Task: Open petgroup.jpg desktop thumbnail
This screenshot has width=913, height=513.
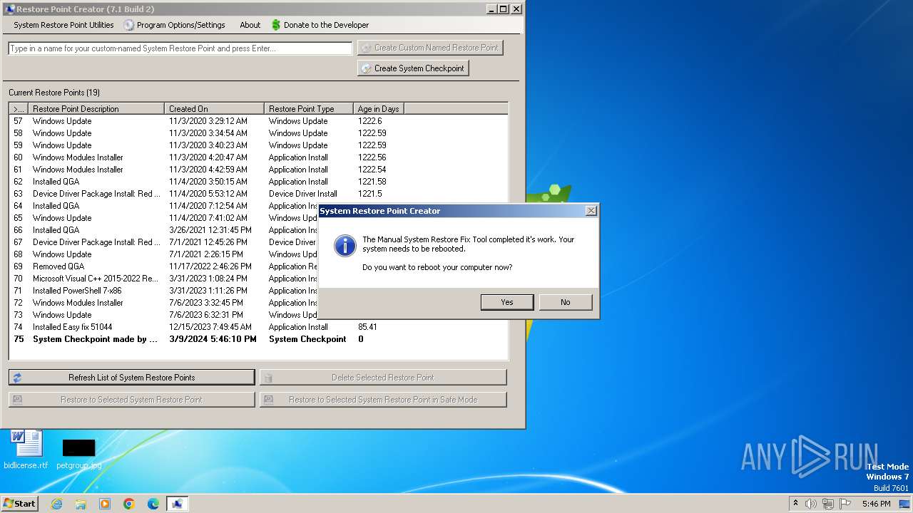Action: tap(78, 453)
